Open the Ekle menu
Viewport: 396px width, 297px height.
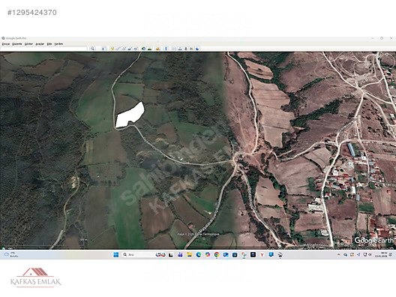[x=49, y=44]
